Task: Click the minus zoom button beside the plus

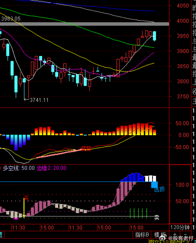Action: click(x=186, y=235)
